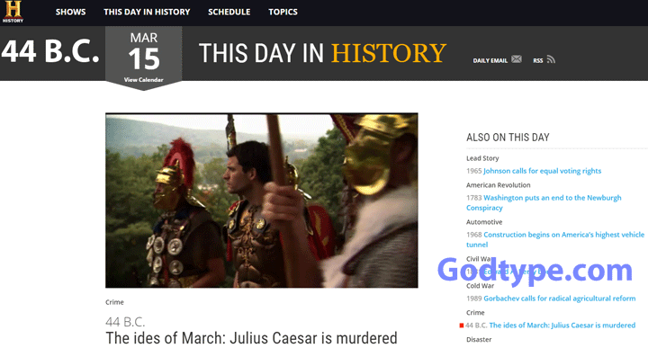Image resolution: width=648 pixels, height=348 pixels.
Task: Click the large 44 B.C. year heading
Action: pos(50,51)
